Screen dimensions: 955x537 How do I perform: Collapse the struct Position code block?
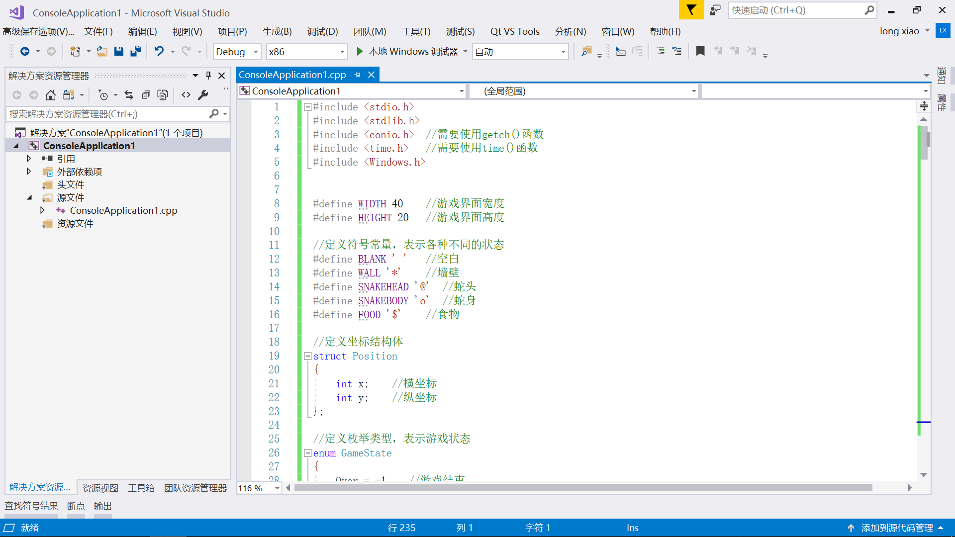coord(307,356)
